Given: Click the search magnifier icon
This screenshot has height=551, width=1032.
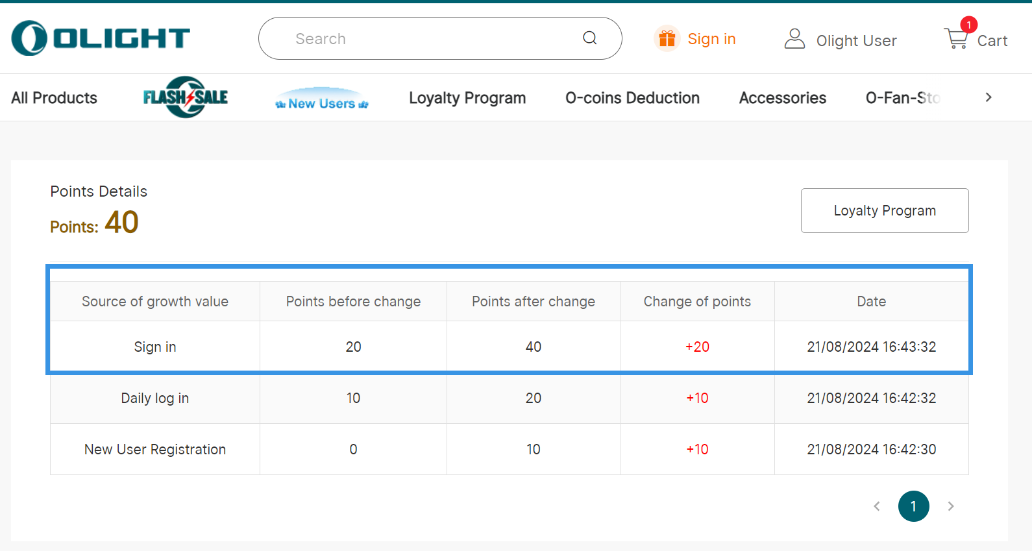Looking at the screenshot, I should [589, 38].
